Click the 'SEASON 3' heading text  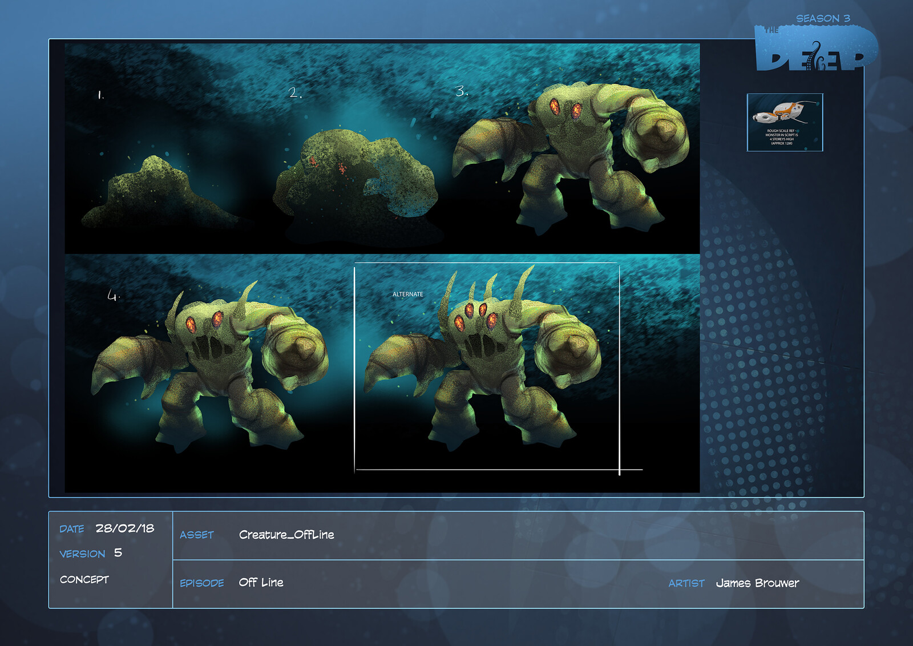click(x=823, y=18)
